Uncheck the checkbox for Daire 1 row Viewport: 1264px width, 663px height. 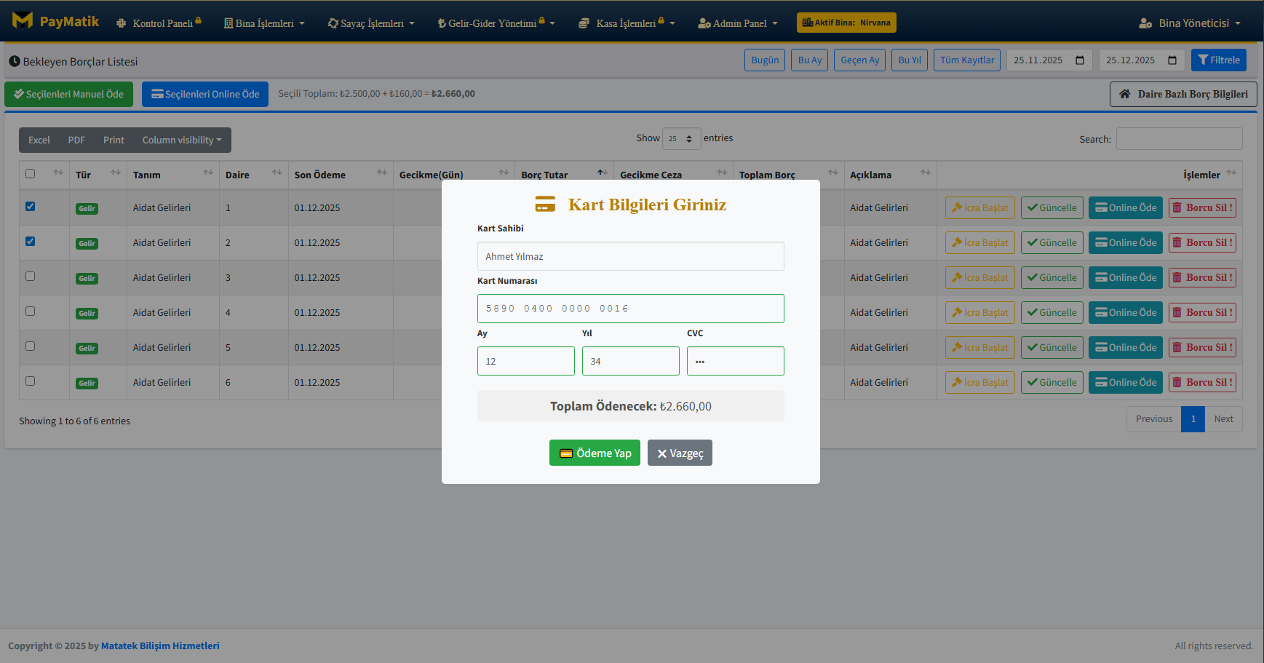point(31,207)
